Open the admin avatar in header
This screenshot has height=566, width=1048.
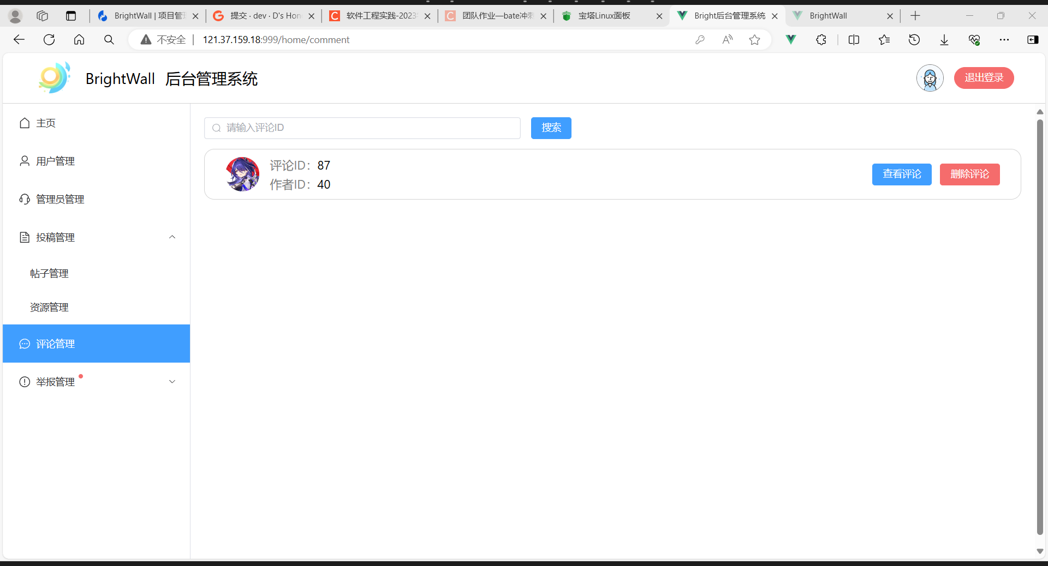click(930, 78)
